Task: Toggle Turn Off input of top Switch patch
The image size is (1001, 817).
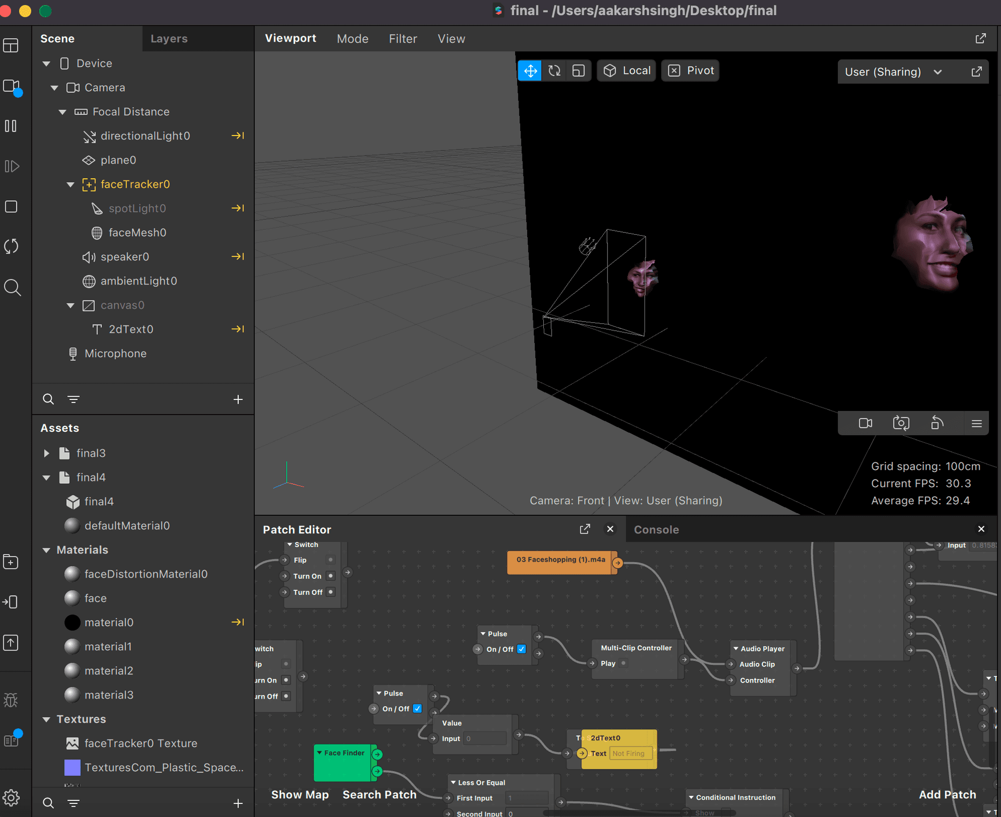Action: click(331, 592)
